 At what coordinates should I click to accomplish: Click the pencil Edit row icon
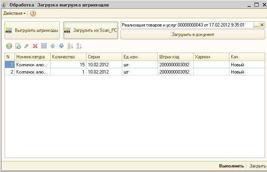pos(26,46)
